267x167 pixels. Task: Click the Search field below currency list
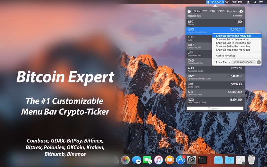[215, 108]
